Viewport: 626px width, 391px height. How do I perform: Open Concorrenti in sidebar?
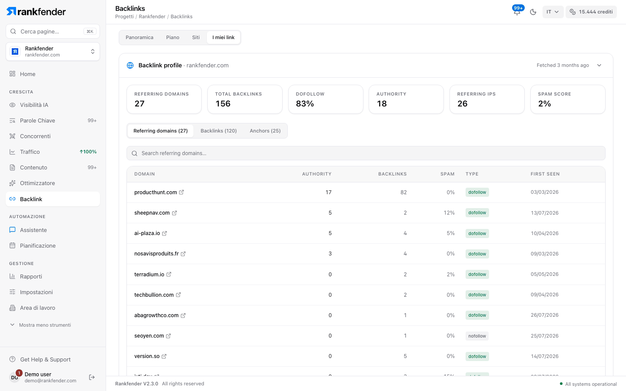(x=53, y=136)
